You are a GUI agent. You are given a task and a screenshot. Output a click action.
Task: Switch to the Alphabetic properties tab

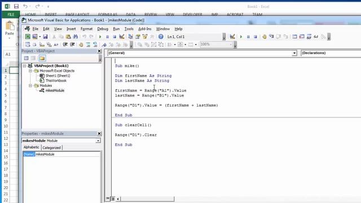click(x=32, y=147)
